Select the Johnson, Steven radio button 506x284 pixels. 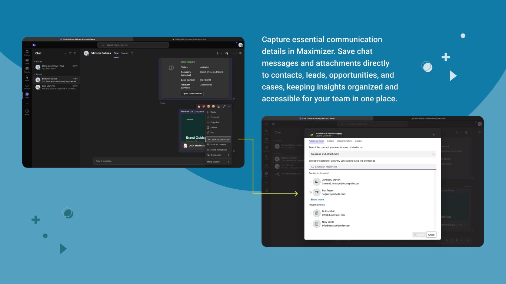(310, 182)
